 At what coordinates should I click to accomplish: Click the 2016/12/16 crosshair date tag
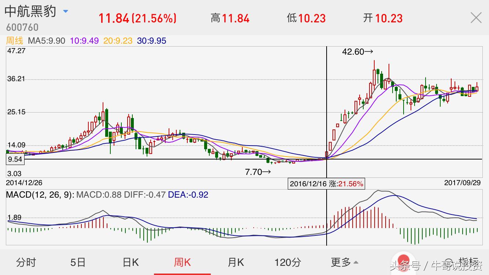326,184
